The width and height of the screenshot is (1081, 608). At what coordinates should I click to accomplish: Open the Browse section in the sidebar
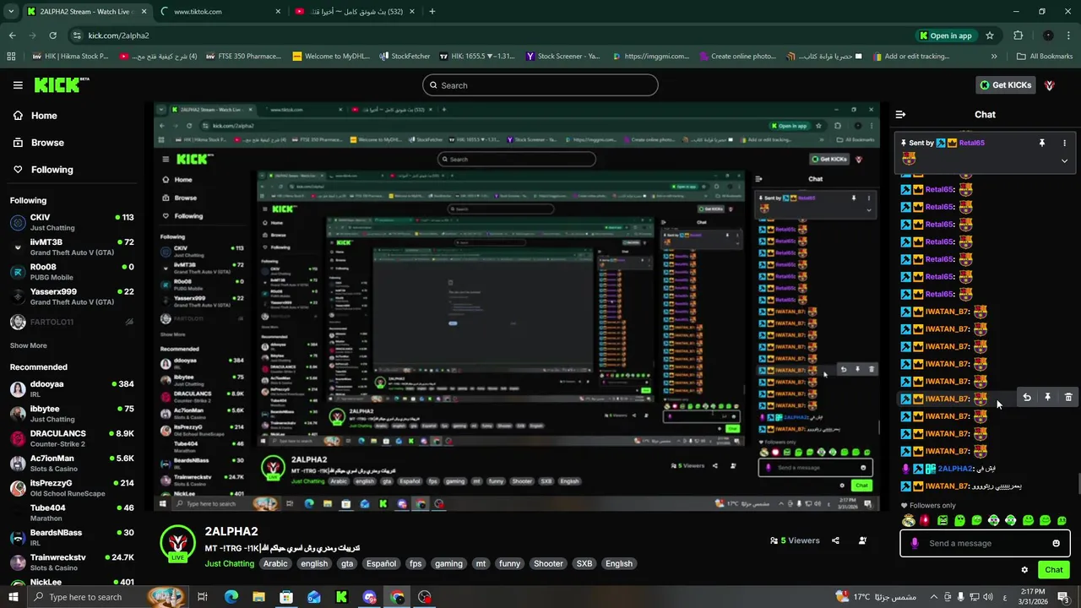click(x=47, y=143)
